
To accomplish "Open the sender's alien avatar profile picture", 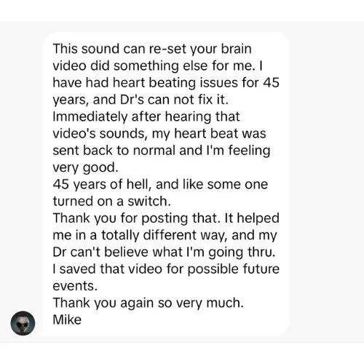I will pyautogui.click(x=23, y=323).
